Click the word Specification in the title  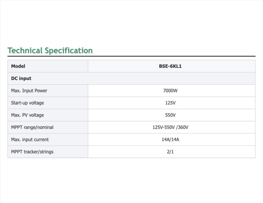tap(69, 51)
